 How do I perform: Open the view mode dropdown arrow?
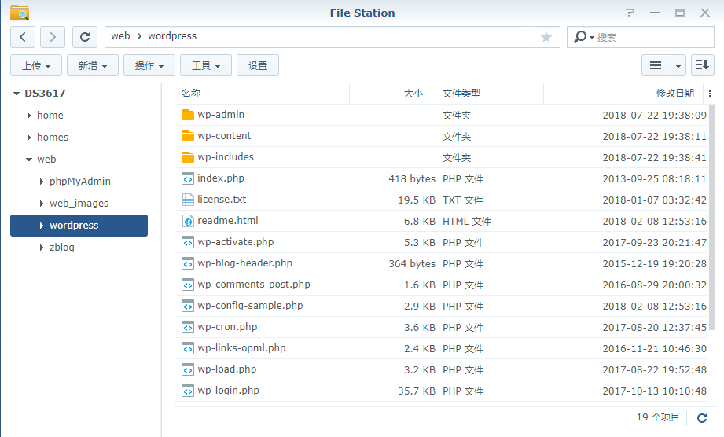point(678,65)
